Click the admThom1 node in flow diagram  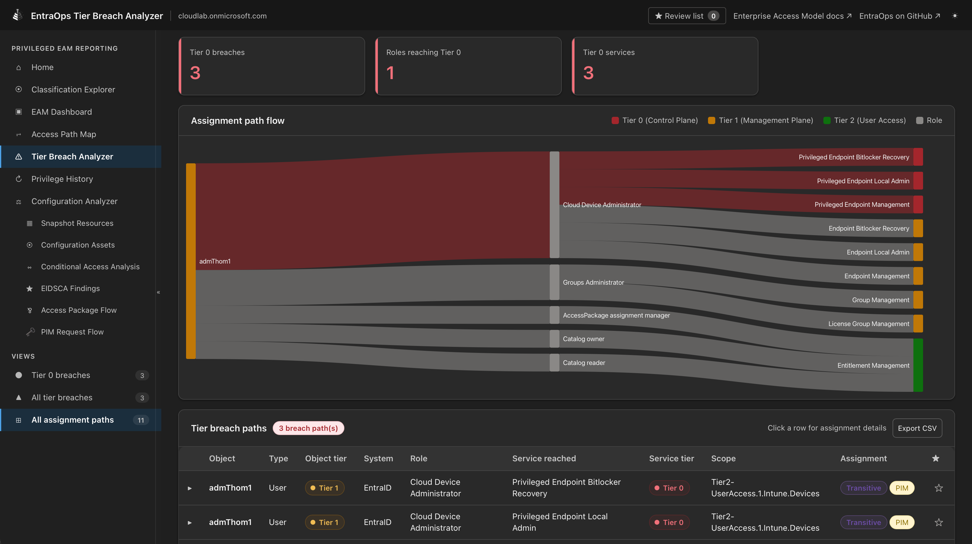[191, 261]
